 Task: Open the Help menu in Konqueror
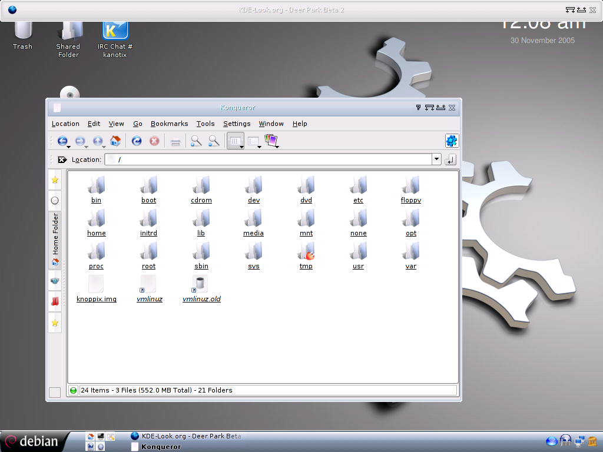coord(300,124)
